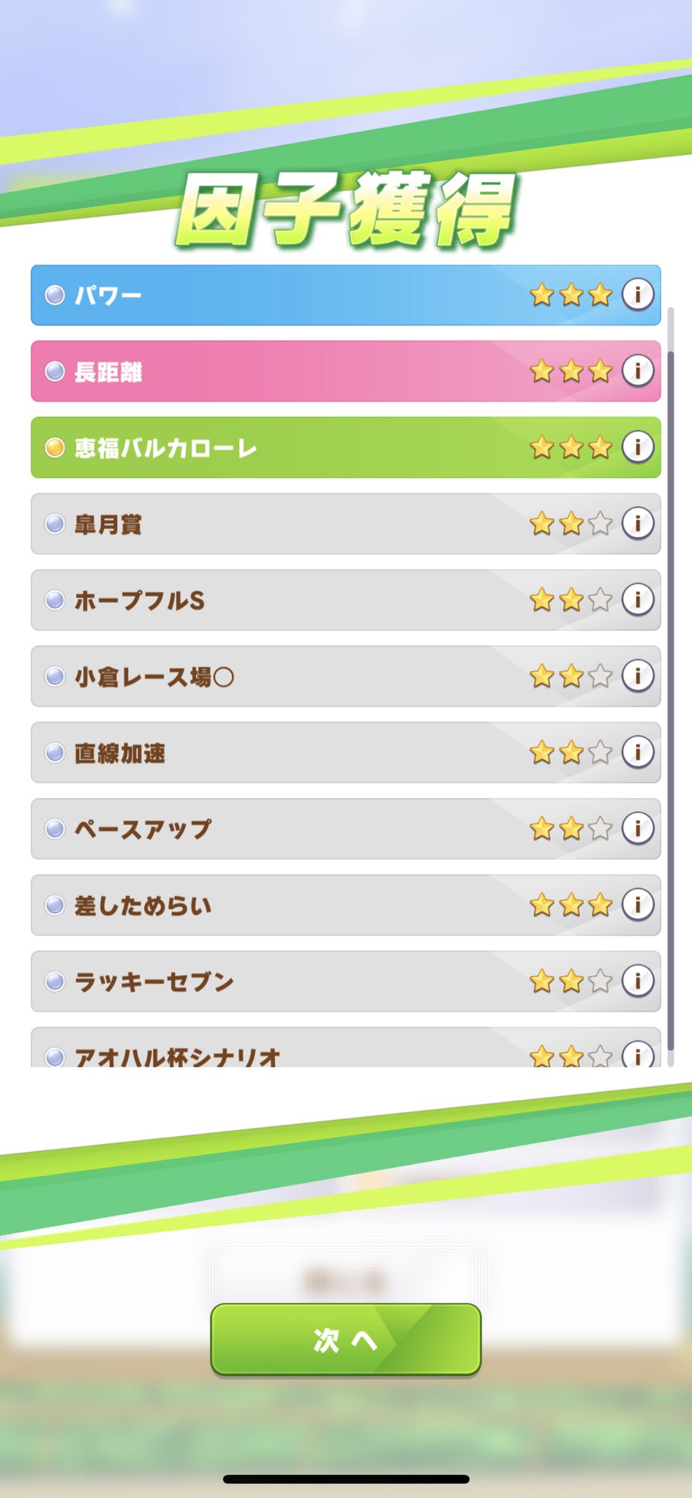This screenshot has height=1498, width=692.
Task: Click the 次へ button
Action: [346, 1340]
